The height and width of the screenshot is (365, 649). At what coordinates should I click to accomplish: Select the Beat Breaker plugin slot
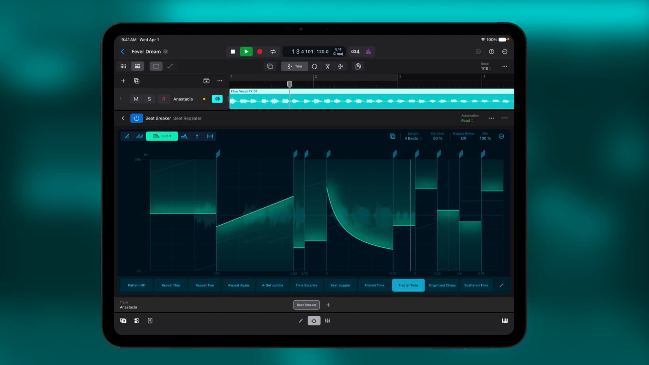(x=306, y=305)
